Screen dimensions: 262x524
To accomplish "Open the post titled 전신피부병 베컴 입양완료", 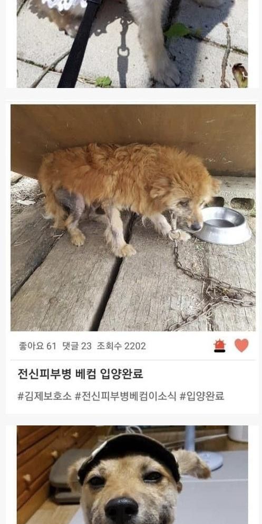I will click(80, 374).
